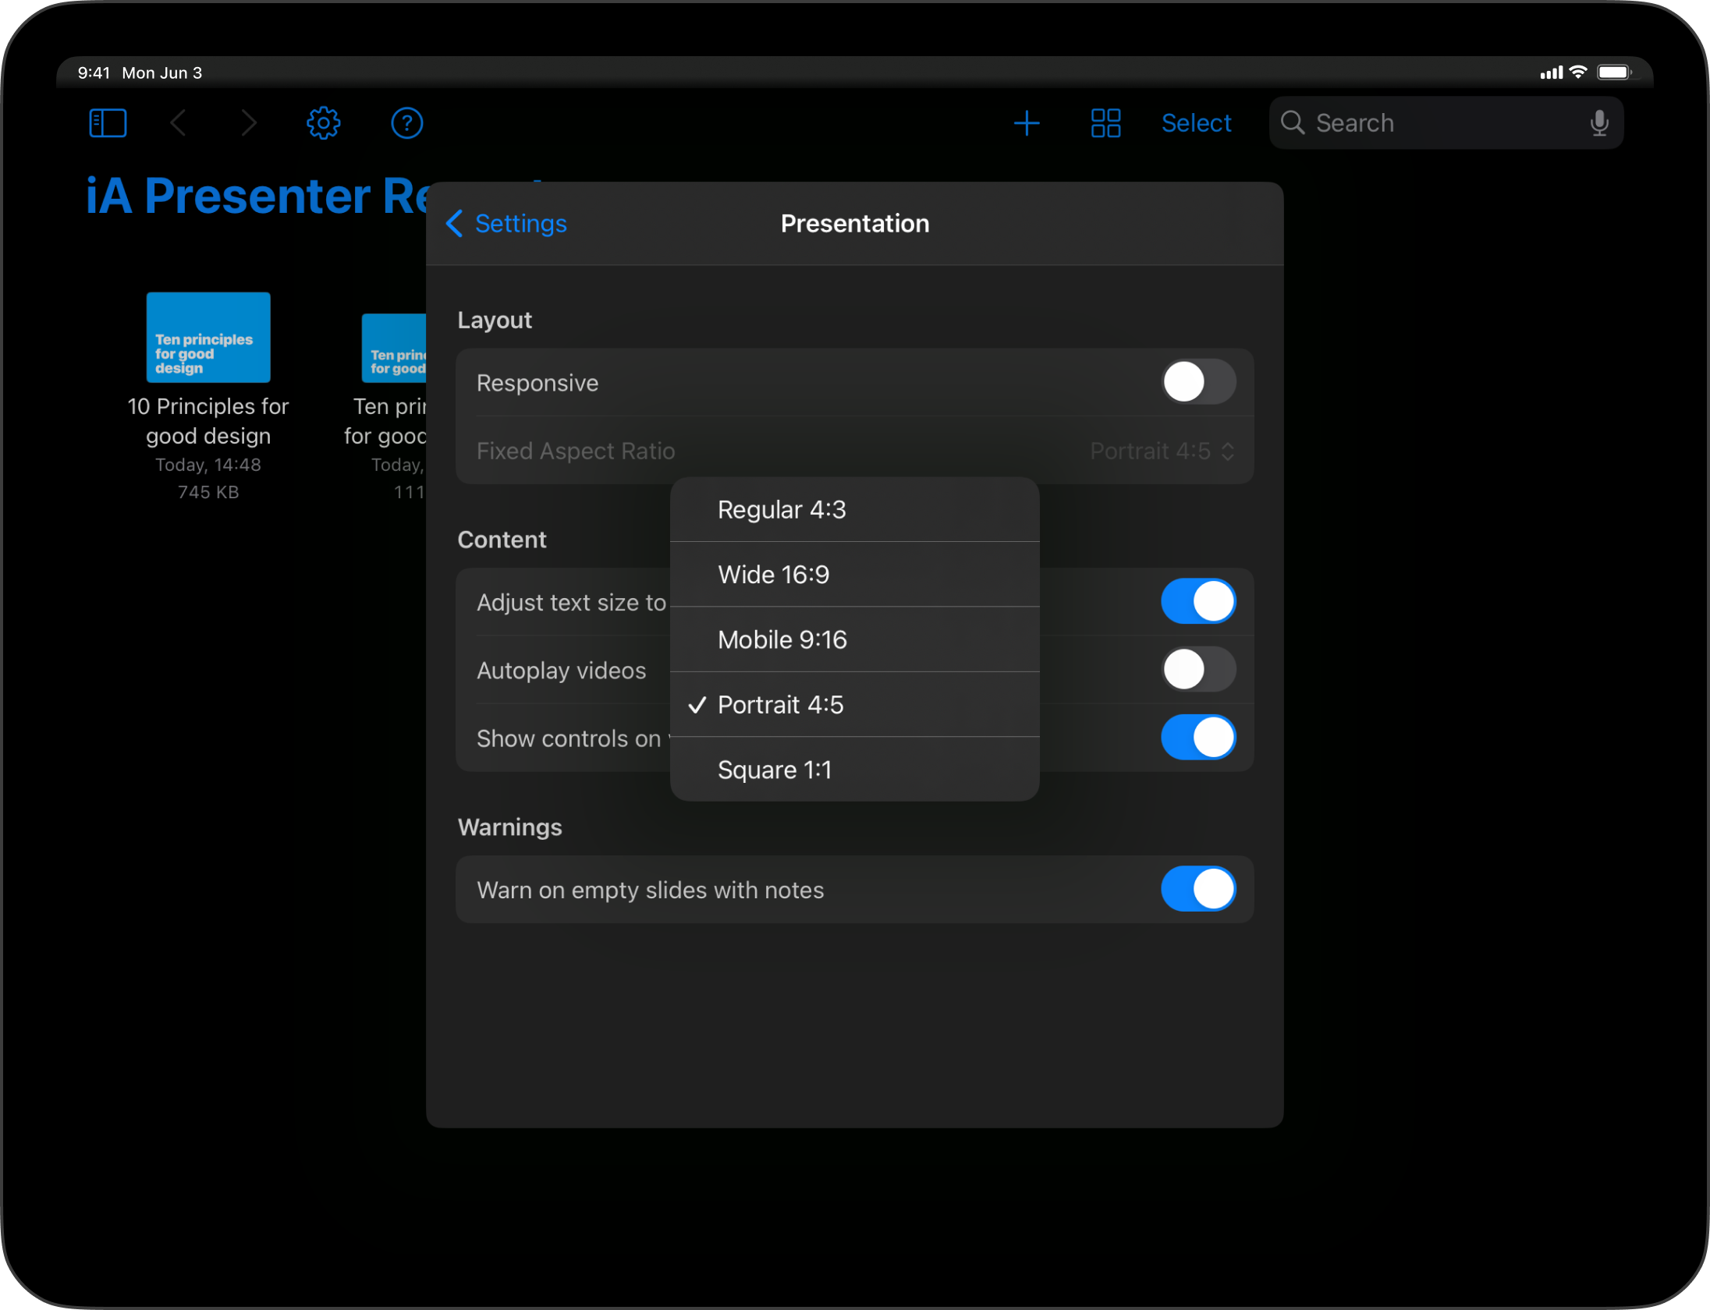Go back to Settings
Screen dimensions: 1710x1310
tap(506, 224)
